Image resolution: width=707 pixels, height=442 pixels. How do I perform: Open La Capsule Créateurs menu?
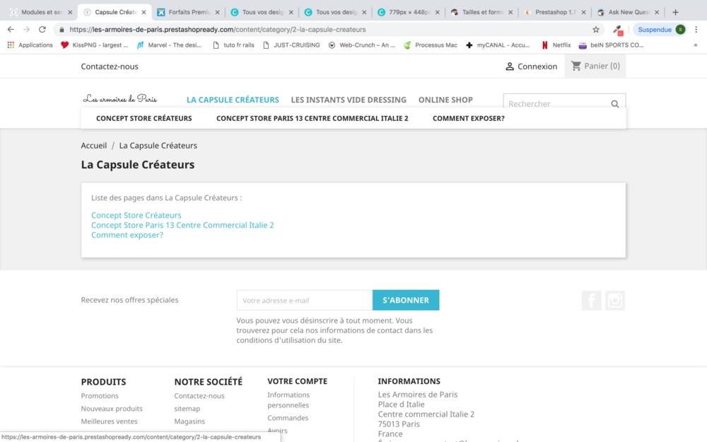pos(233,100)
